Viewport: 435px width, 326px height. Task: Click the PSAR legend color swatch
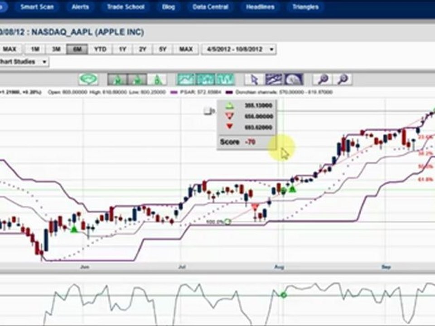click(174, 92)
